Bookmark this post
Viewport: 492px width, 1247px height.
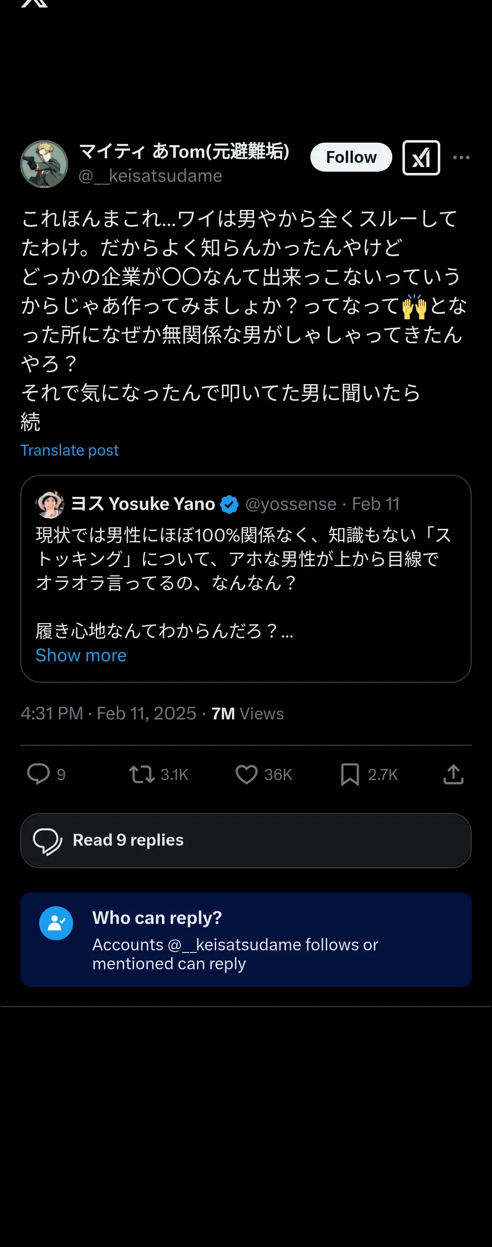[350, 774]
